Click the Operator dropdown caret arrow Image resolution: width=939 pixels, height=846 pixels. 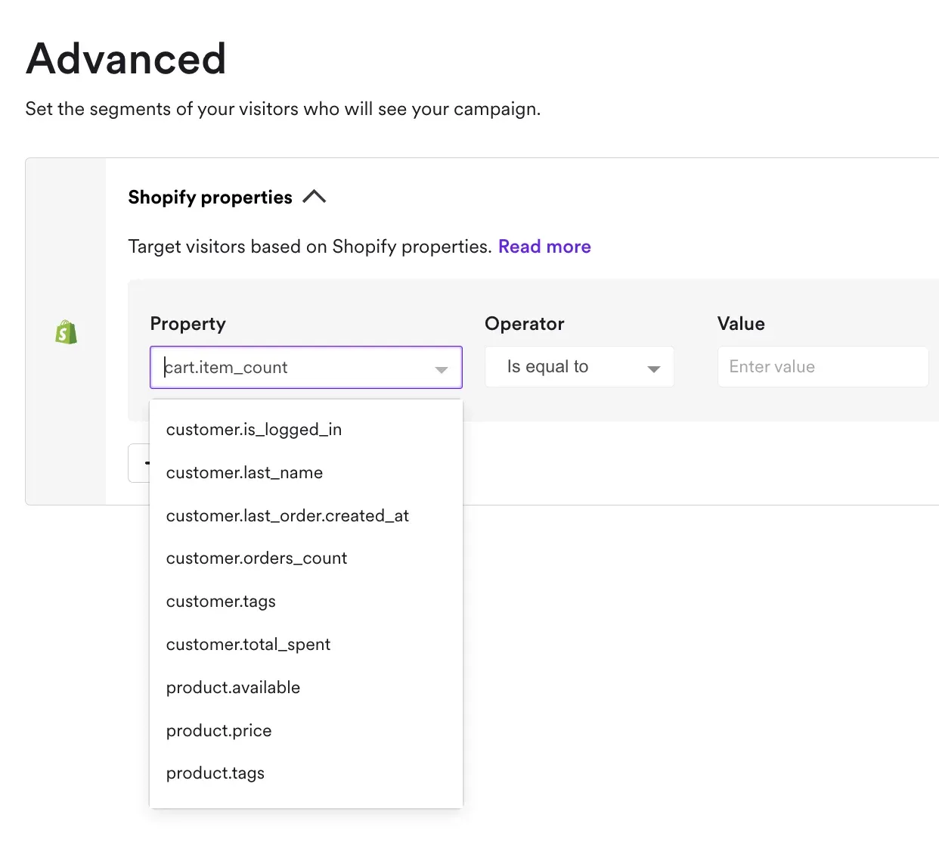[x=652, y=367]
